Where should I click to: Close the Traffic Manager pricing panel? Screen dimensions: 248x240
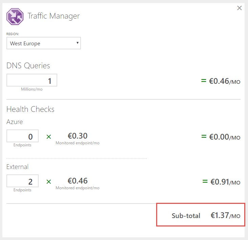[x=240, y=8]
